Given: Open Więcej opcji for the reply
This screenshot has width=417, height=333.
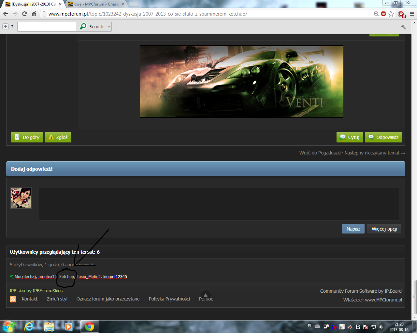Looking at the screenshot, I should [x=384, y=229].
